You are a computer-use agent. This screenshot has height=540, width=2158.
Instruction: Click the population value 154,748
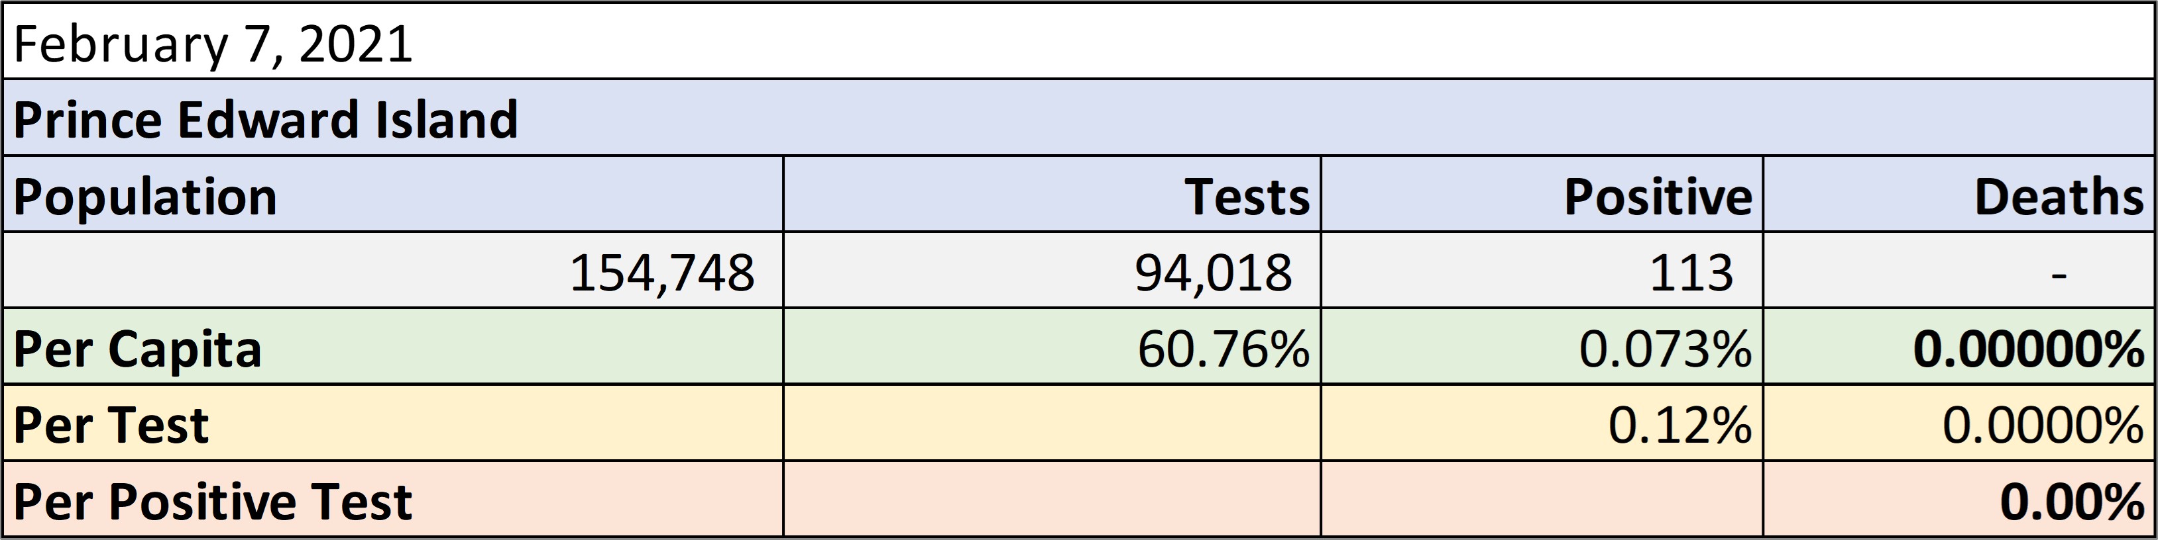[x=393, y=270]
